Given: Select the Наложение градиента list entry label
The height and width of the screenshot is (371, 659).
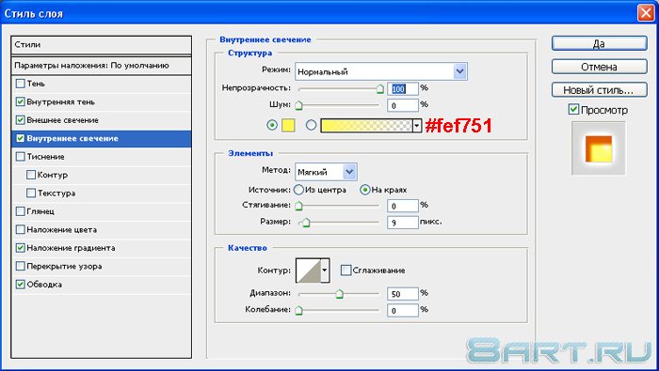Looking at the screenshot, I should 71,248.
